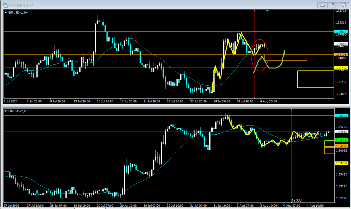Open the dropdown triangle beside GBPUSD-cd,H1 label
The height and width of the screenshot is (209, 351).
(x=6, y=111)
